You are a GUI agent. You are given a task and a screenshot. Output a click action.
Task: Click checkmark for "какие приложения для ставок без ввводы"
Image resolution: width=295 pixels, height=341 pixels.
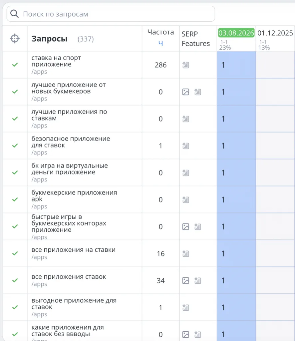(15, 334)
